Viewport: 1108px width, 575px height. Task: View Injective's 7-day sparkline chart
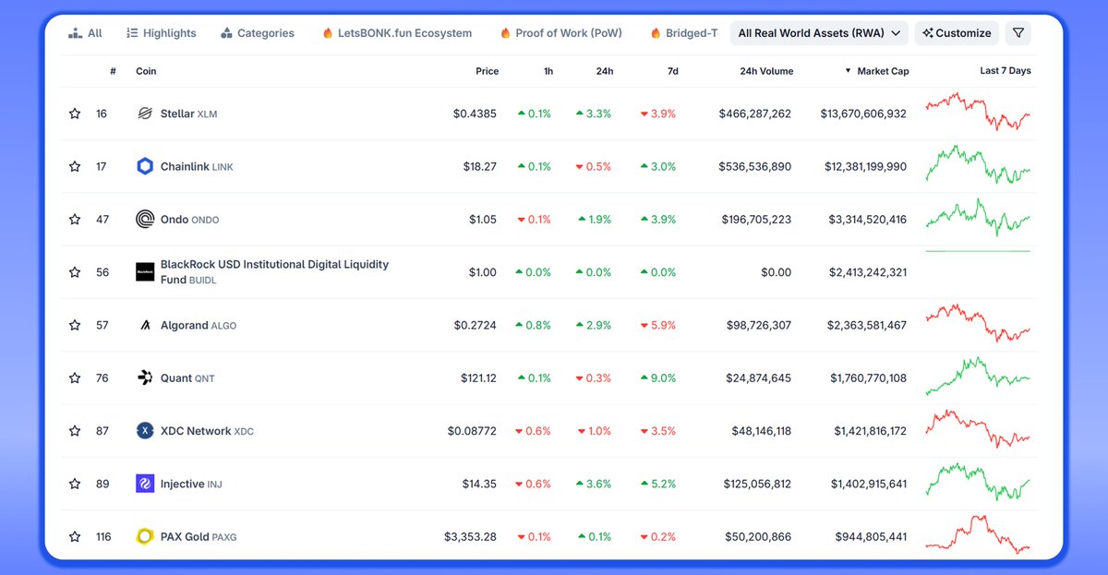(x=978, y=483)
